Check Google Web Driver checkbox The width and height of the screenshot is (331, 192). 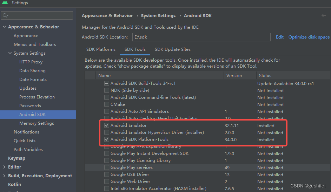tap(107, 181)
